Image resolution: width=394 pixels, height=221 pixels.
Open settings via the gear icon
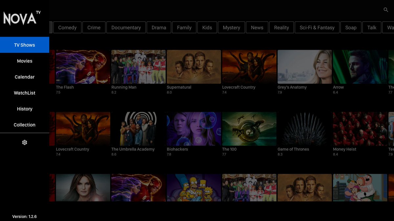pos(24,142)
